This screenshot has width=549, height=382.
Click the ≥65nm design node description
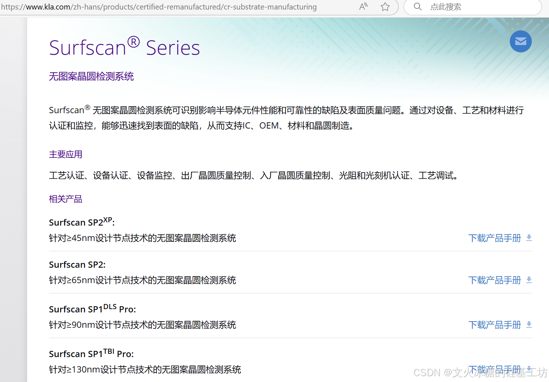143,280
